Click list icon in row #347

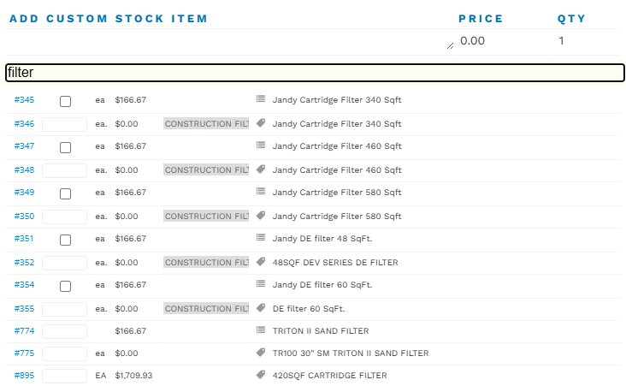(261, 146)
